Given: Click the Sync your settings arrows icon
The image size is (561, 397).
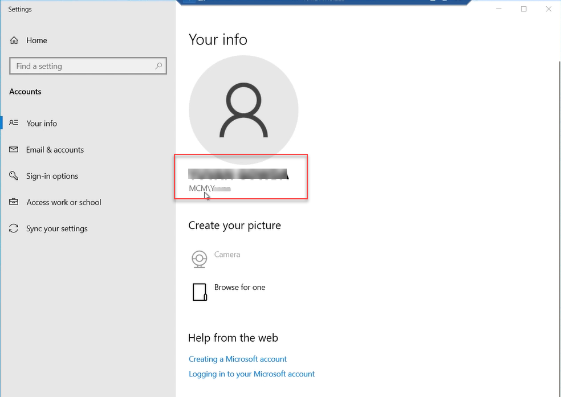Looking at the screenshot, I should pos(14,228).
